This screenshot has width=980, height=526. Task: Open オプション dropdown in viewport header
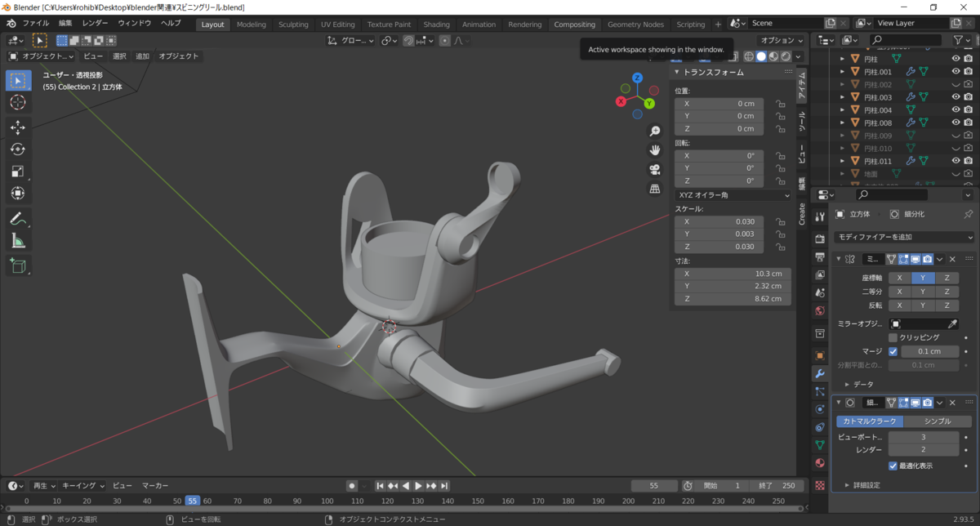pyautogui.click(x=782, y=40)
